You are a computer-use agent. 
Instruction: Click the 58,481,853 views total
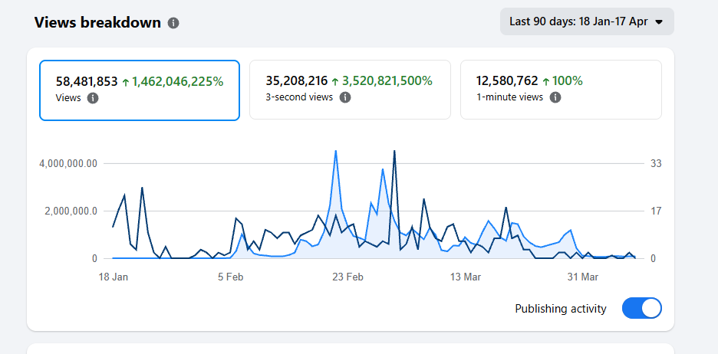point(87,81)
